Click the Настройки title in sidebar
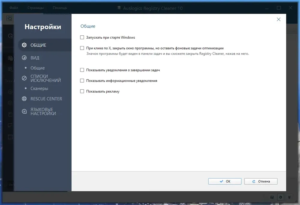 click(43, 27)
